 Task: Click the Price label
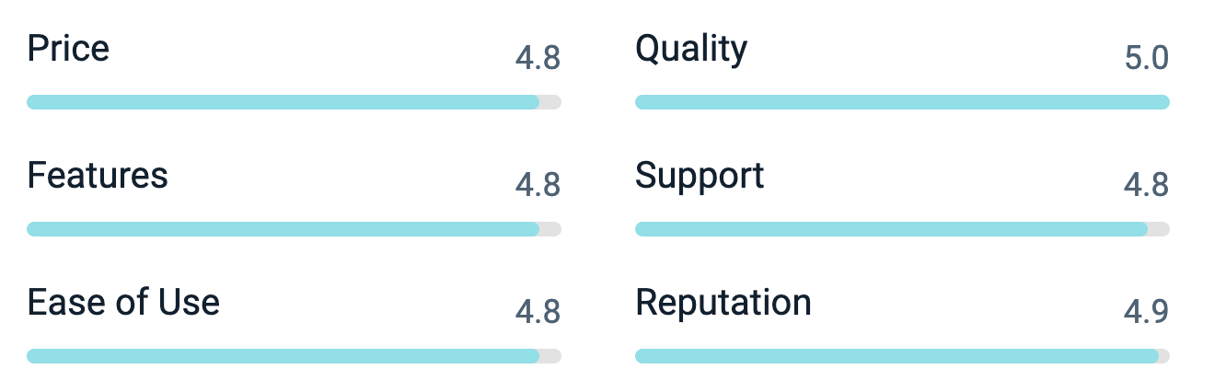click(x=68, y=48)
